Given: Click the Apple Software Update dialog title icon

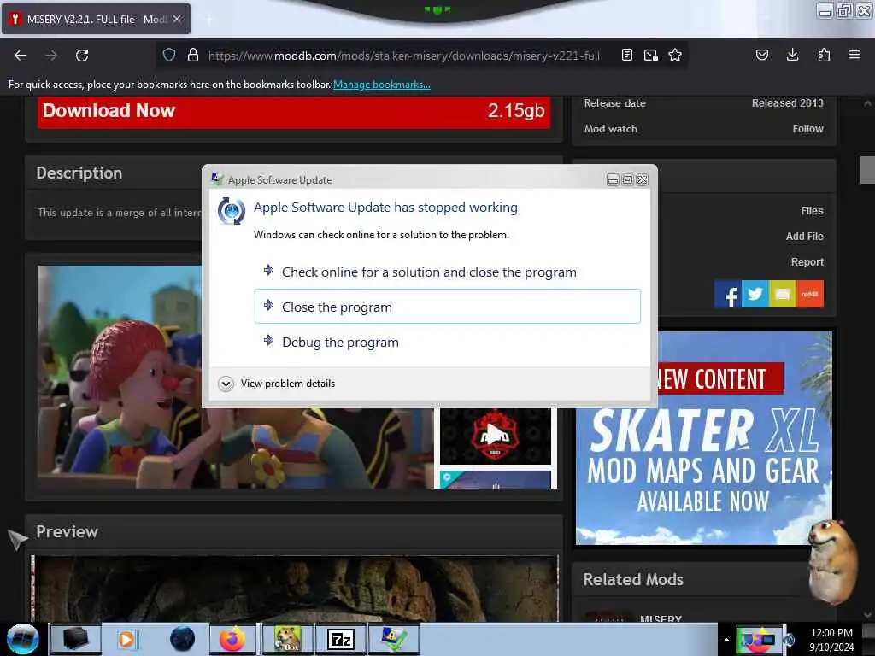Looking at the screenshot, I should tap(217, 179).
